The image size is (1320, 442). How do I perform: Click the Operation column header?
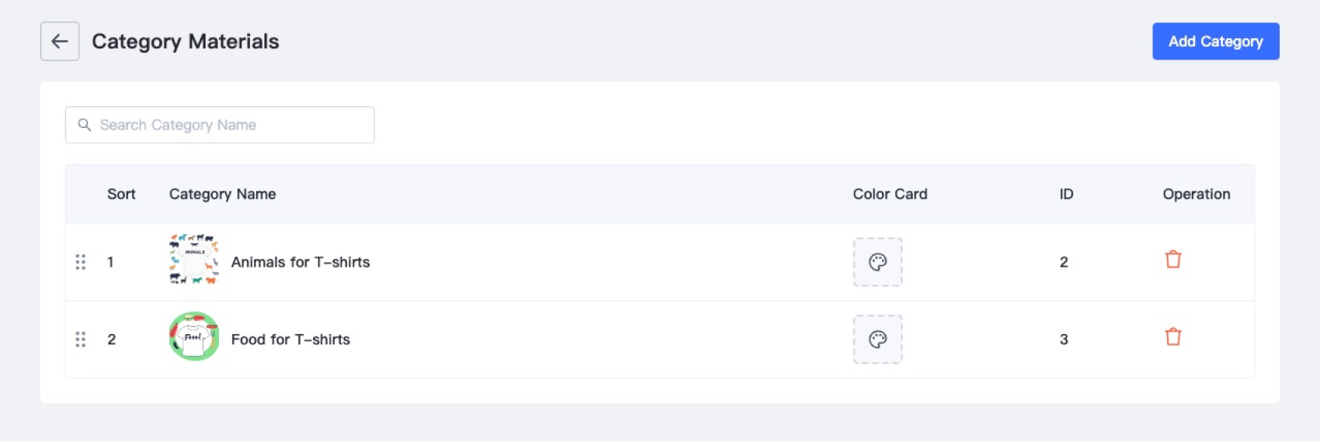pyautogui.click(x=1196, y=194)
